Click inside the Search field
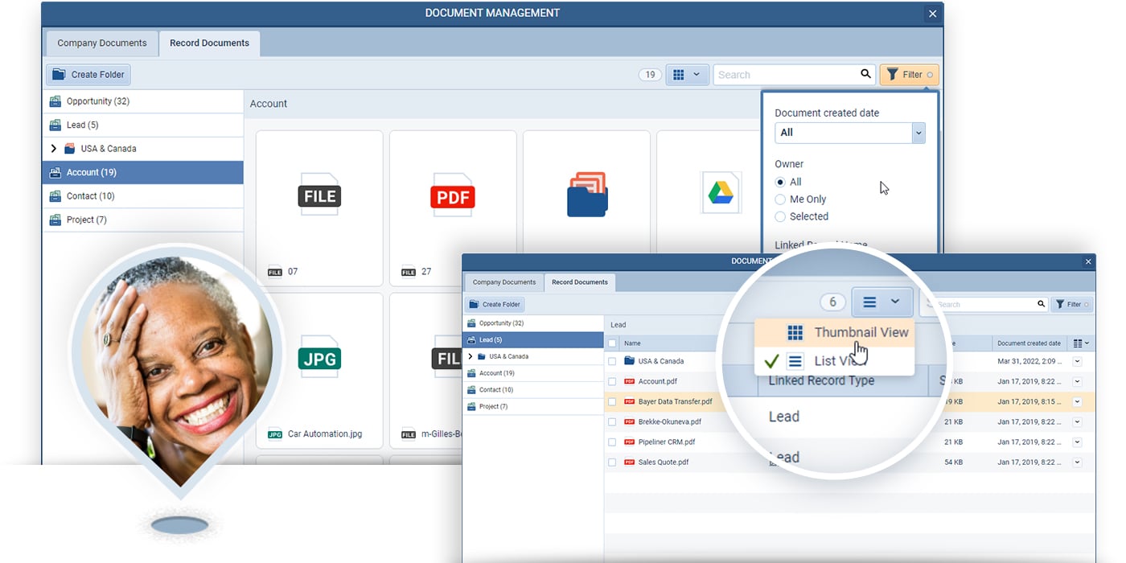Image resolution: width=1126 pixels, height=563 pixels. [x=772, y=74]
